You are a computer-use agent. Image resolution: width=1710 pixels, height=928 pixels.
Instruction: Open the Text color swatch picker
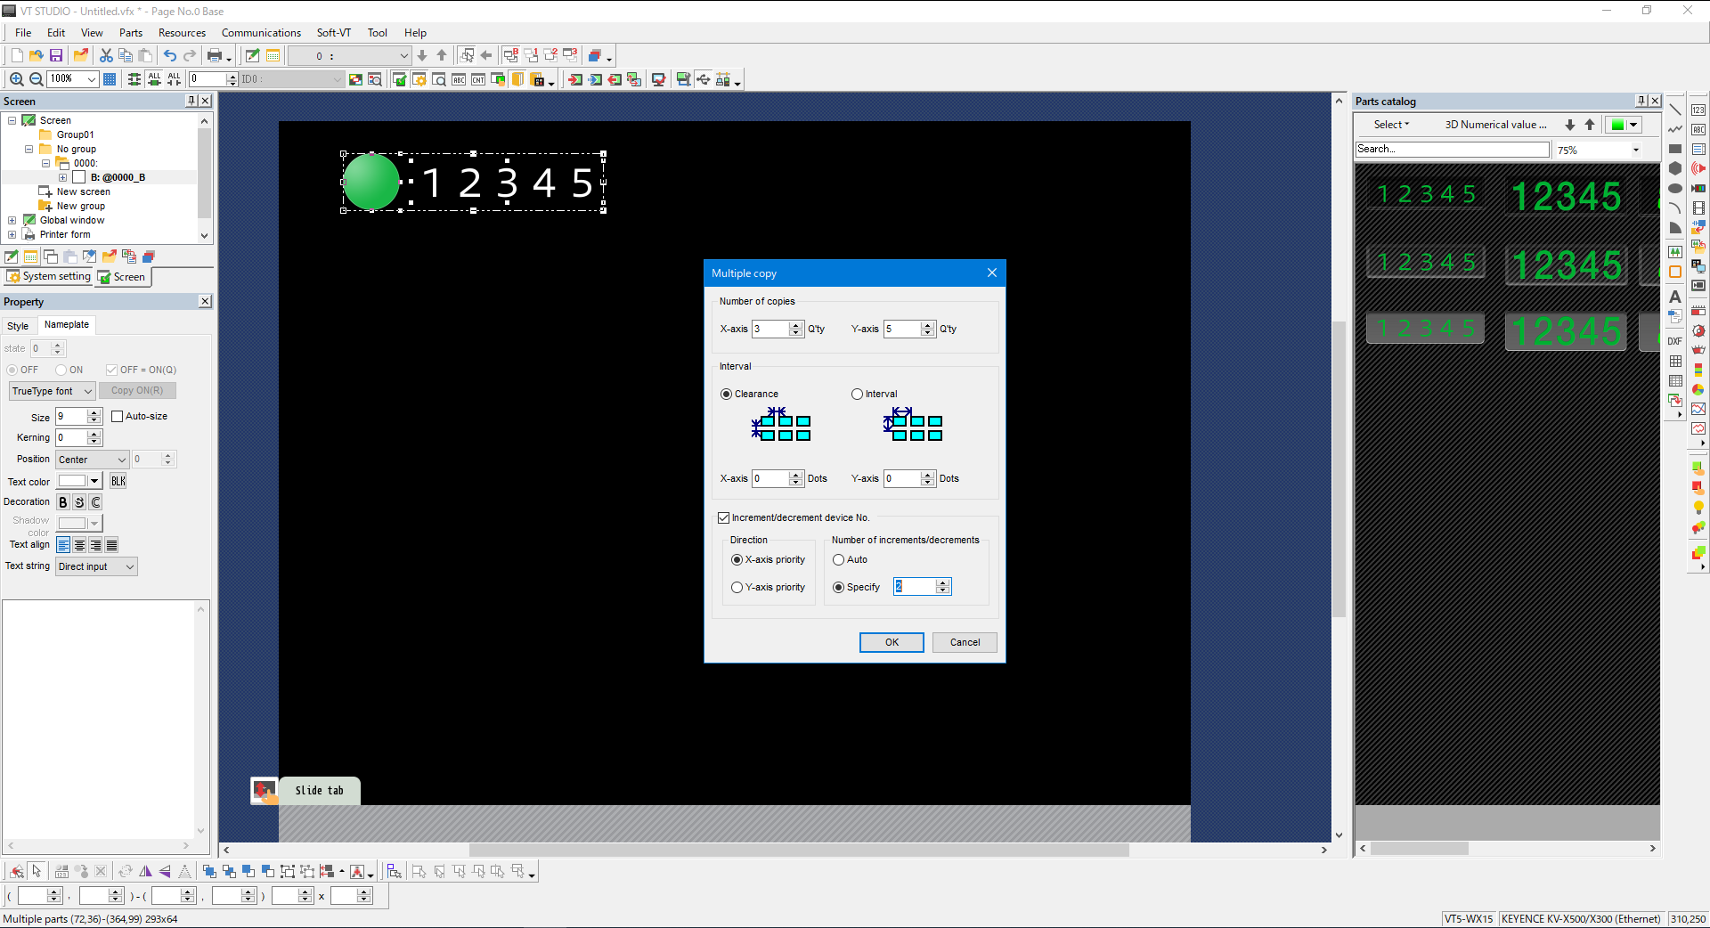point(94,481)
